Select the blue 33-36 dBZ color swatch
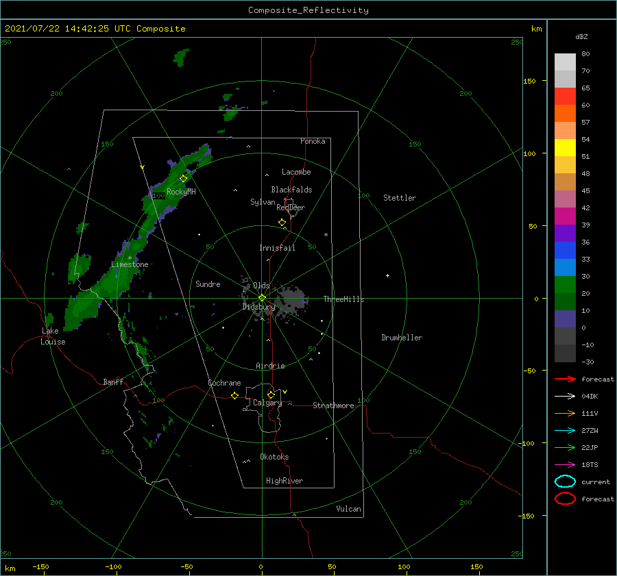Screen dimensions: 617x576 click(565, 251)
